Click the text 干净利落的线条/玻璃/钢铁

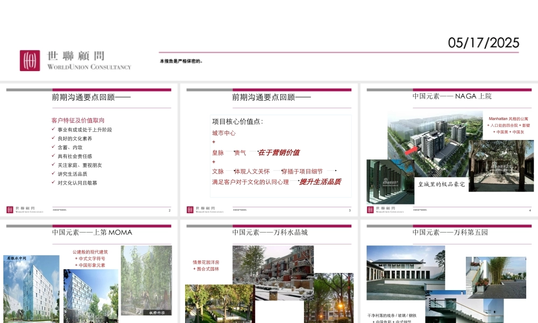click(392, 315)
